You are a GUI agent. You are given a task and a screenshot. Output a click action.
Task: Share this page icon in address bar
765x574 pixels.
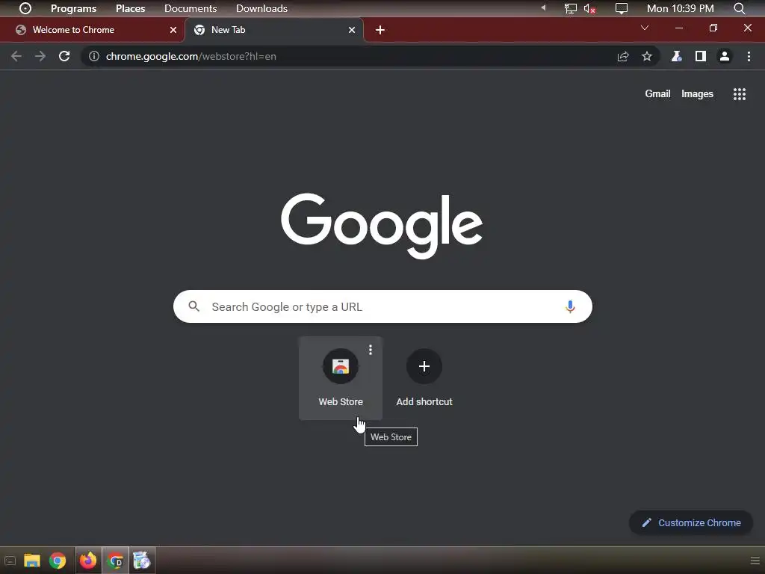tap(623, 56)
